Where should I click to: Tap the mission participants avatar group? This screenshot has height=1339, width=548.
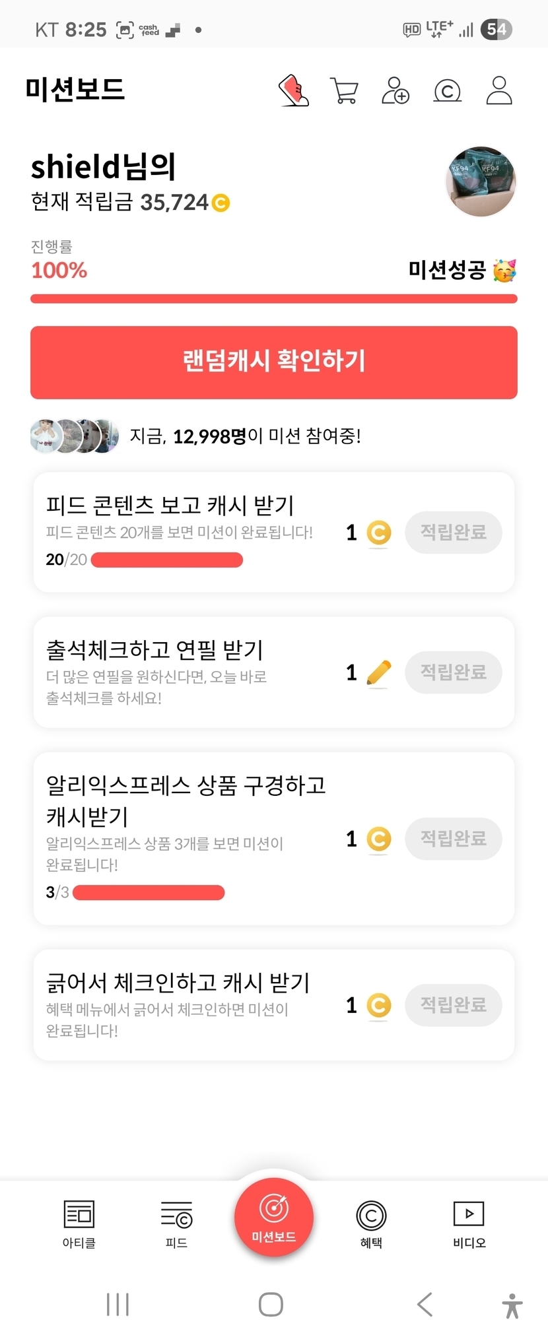75,436
